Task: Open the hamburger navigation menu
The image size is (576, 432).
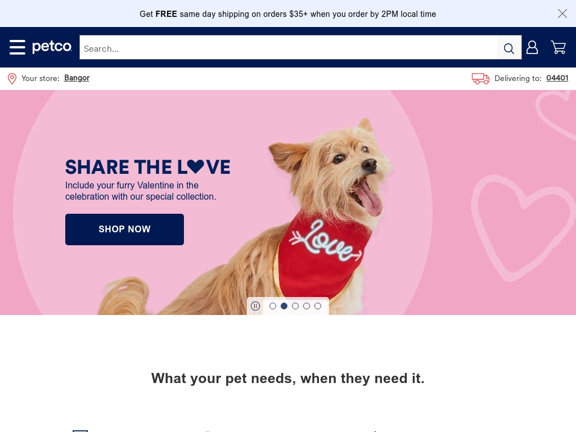Action: [17, 47]
